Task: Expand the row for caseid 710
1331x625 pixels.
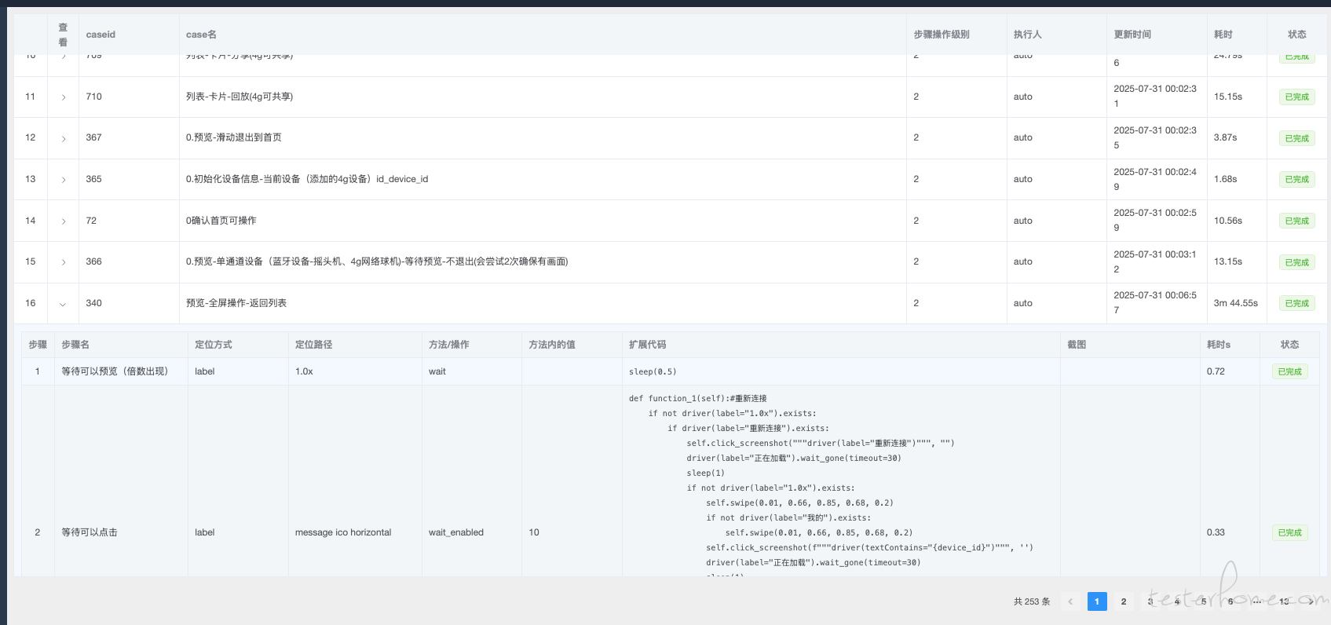Action: [x=64, y=97]
